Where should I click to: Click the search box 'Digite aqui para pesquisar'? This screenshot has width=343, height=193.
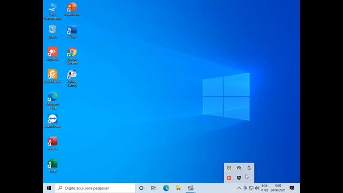tap(95, 188)
